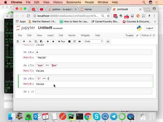163x122 pixels.
Task: Open Jupyter Edit menu
Action: 29,35
